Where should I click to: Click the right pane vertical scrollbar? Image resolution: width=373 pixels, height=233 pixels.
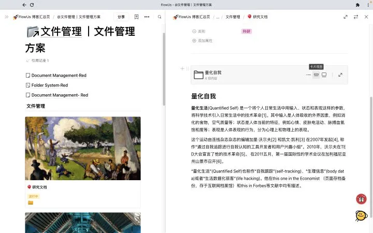point(371,157)
